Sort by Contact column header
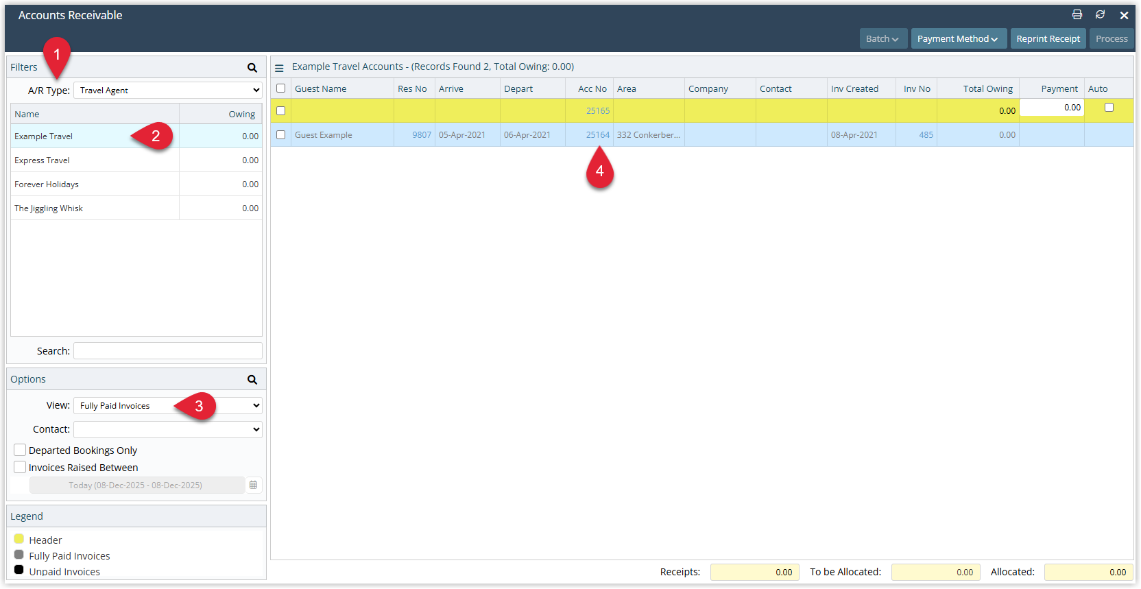The image size is (1141, 589). click(x=791, y=88)
